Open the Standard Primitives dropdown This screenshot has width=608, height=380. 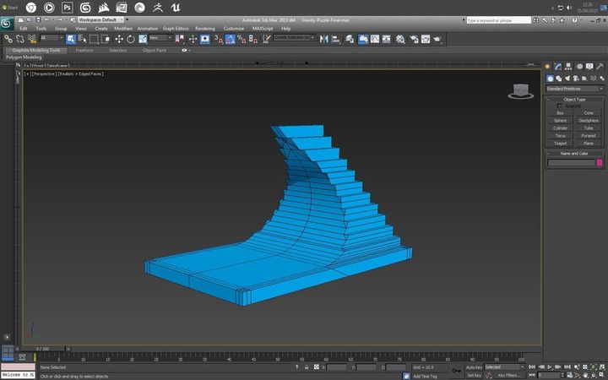[x=574, y=89]
